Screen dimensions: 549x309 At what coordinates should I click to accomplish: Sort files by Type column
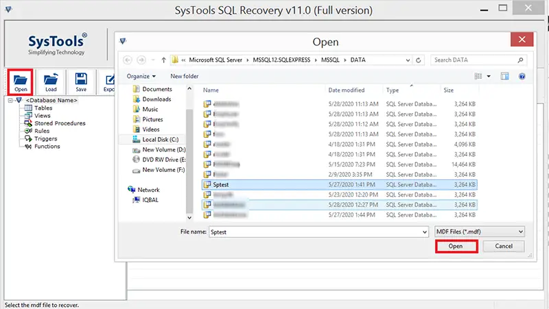point(393,90)
